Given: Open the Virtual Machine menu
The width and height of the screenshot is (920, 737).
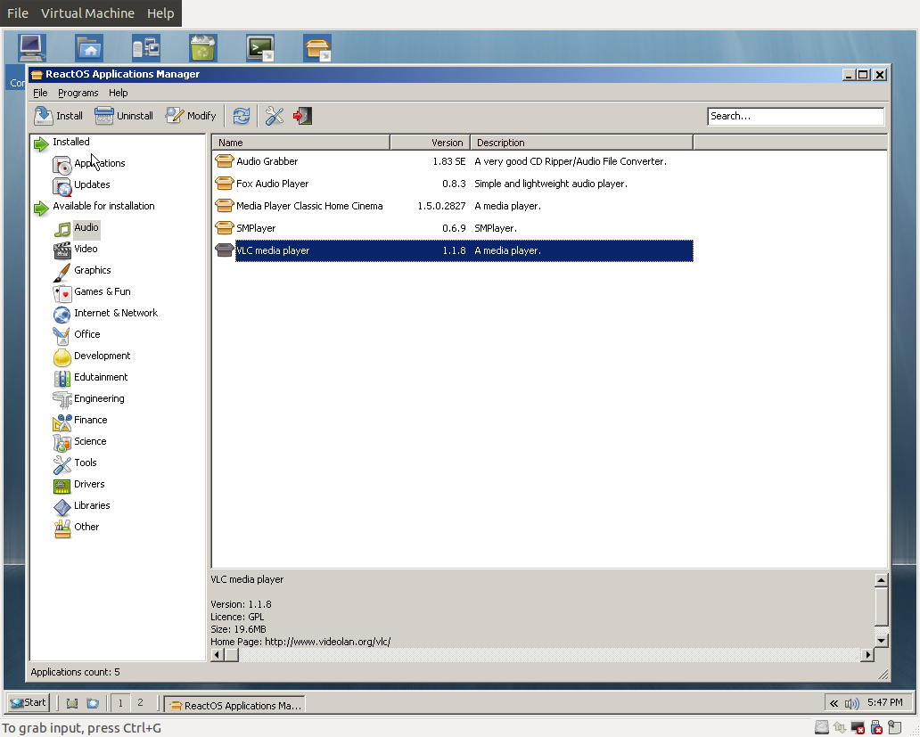Looking at the screenshot, I should (x=87, y=13).
